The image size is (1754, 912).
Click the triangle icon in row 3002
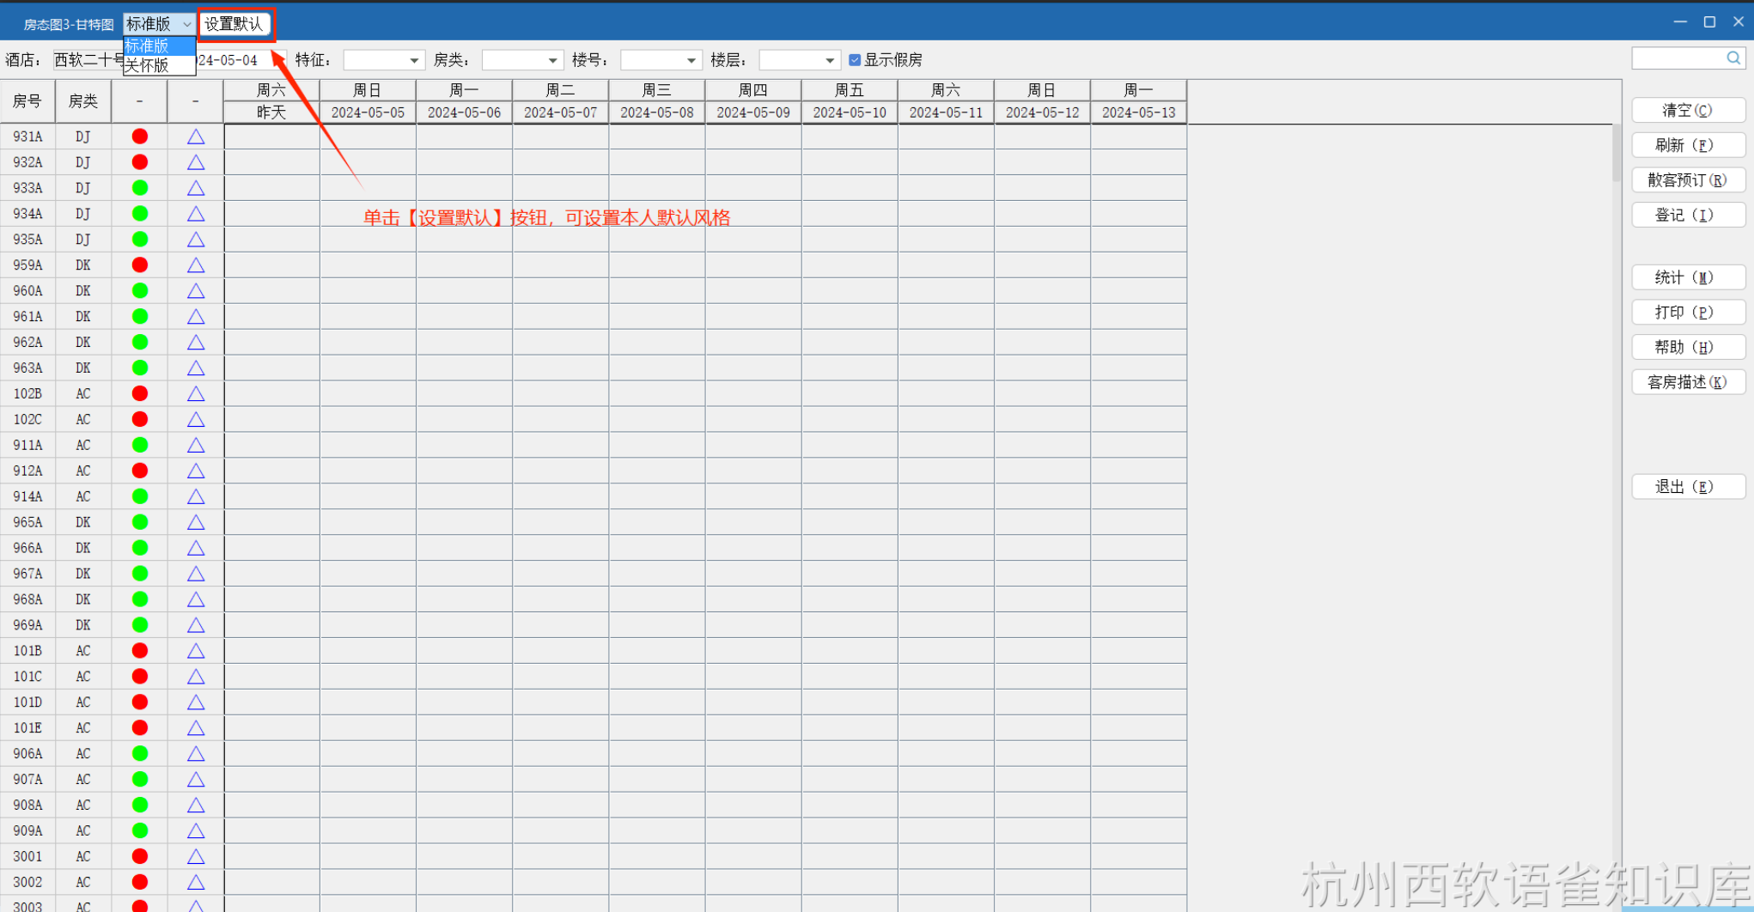coord(196,882)
